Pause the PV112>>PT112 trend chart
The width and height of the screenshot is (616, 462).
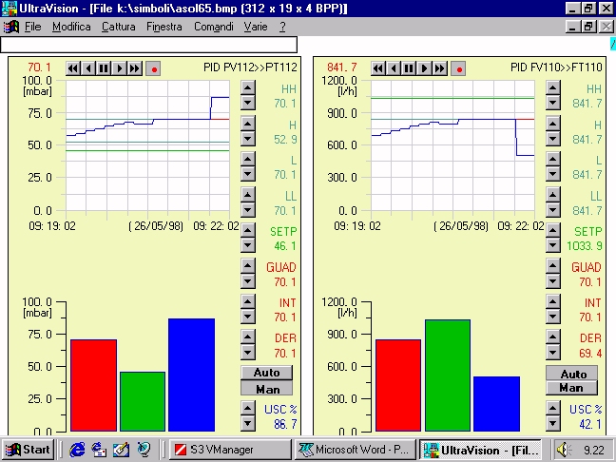tap(104, 67)
